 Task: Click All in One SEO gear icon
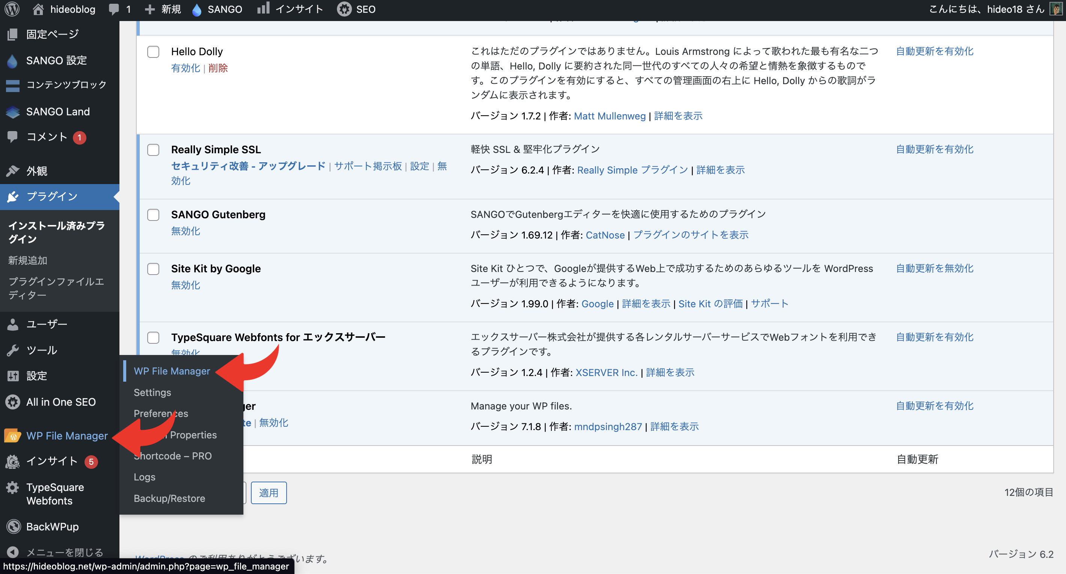pos(12,402)
